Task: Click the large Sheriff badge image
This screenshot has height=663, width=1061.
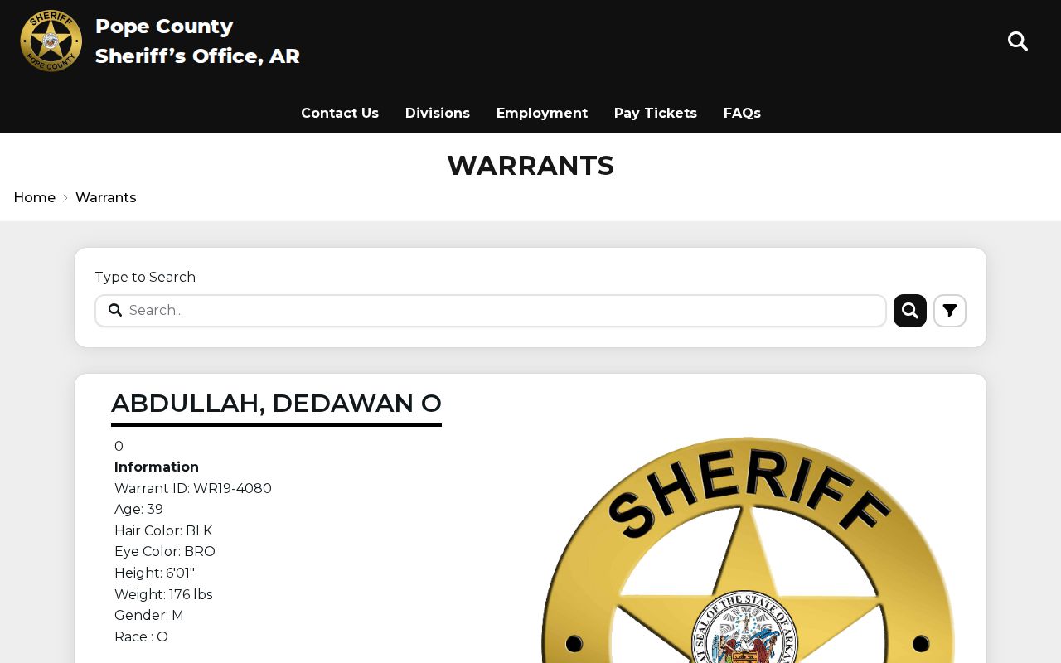Action: click(748, 549)
